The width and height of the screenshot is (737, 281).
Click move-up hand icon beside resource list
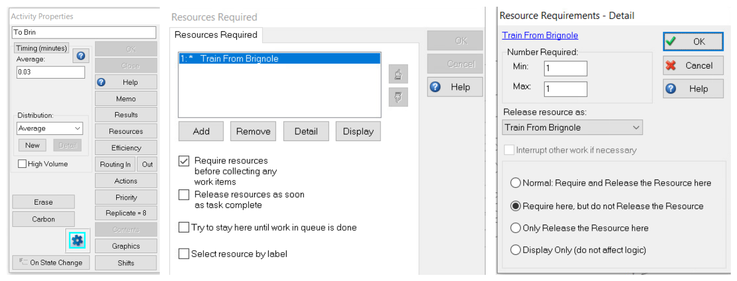(x=398, y=74)
